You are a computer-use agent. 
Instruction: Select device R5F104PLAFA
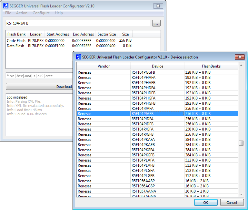157,160
